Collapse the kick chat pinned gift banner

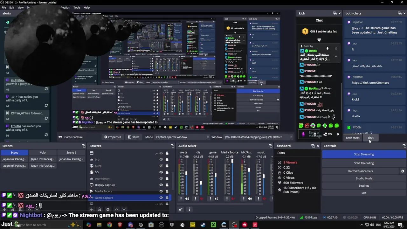coord(319,40)
